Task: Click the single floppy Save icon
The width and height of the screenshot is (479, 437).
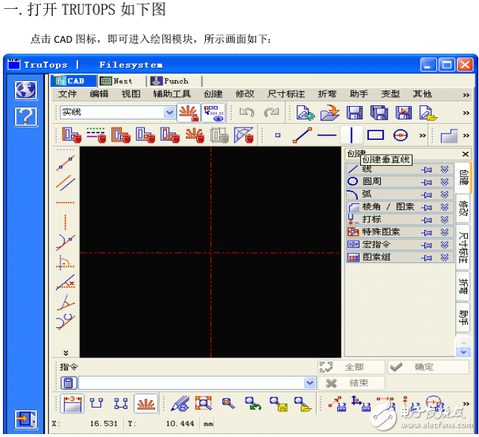Action: (354, 113)
